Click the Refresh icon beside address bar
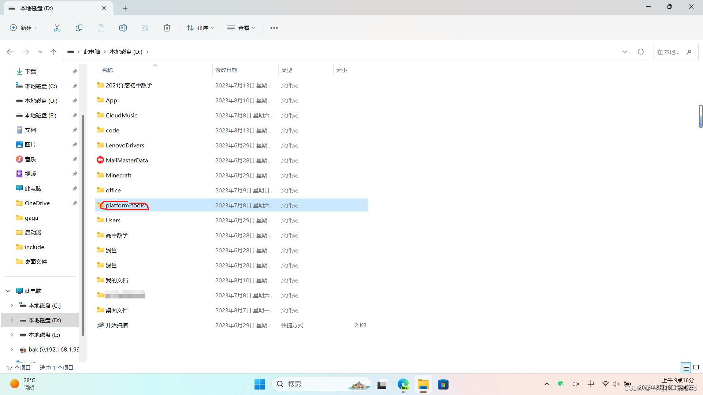The height and width of the screenshot is (395, 703). (640, 52)
